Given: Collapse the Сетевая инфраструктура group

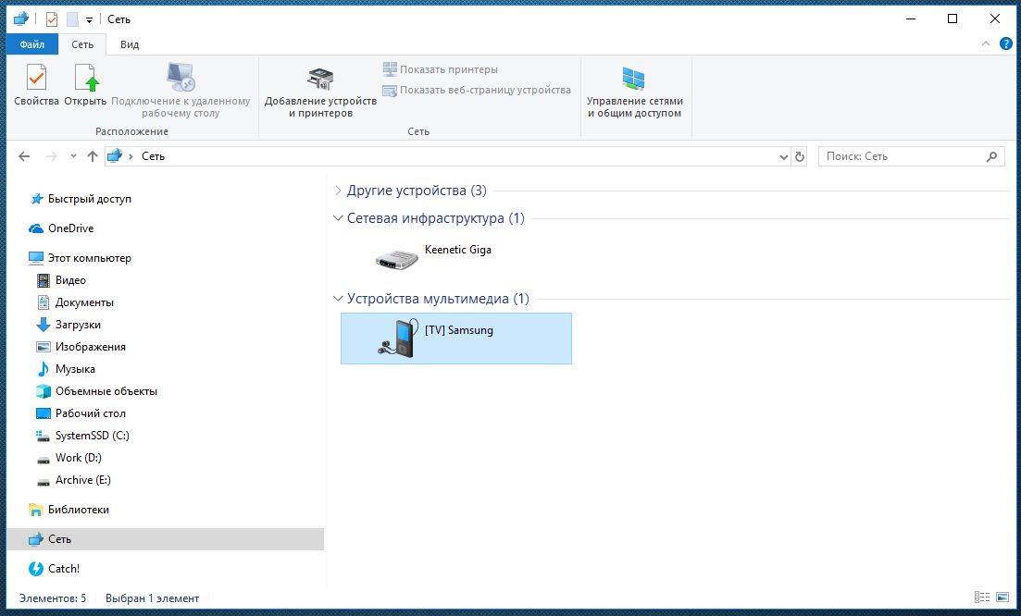Looking at the screenshot, I should pos(338,219).
